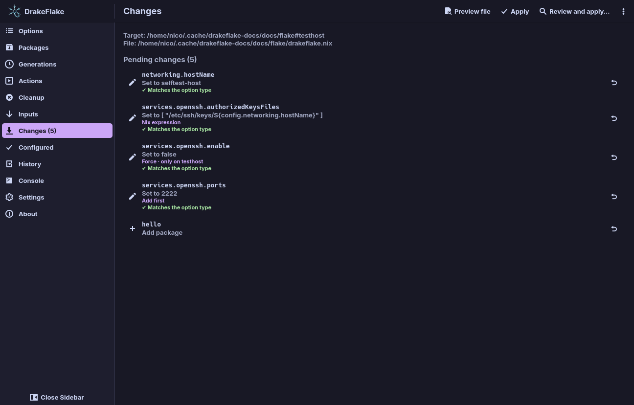Click the 'Nix expression' label

click(161, 122)
